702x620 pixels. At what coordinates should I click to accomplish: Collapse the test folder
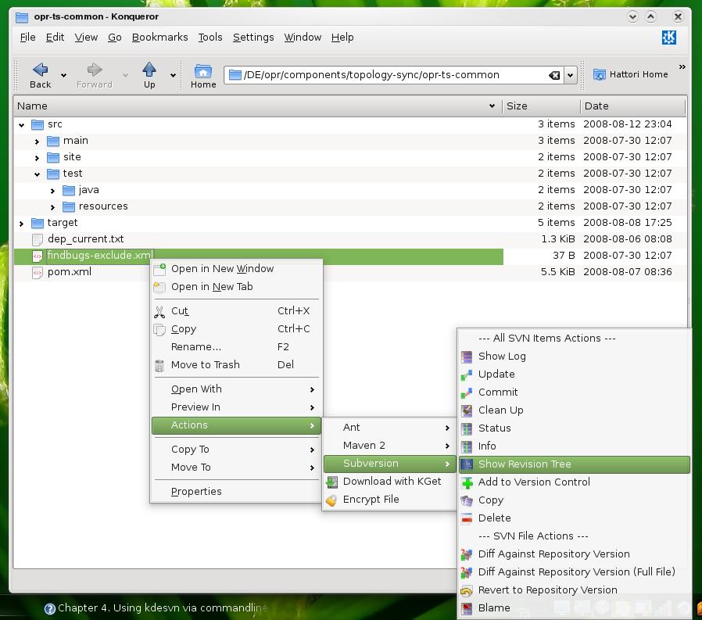[38, 174]
